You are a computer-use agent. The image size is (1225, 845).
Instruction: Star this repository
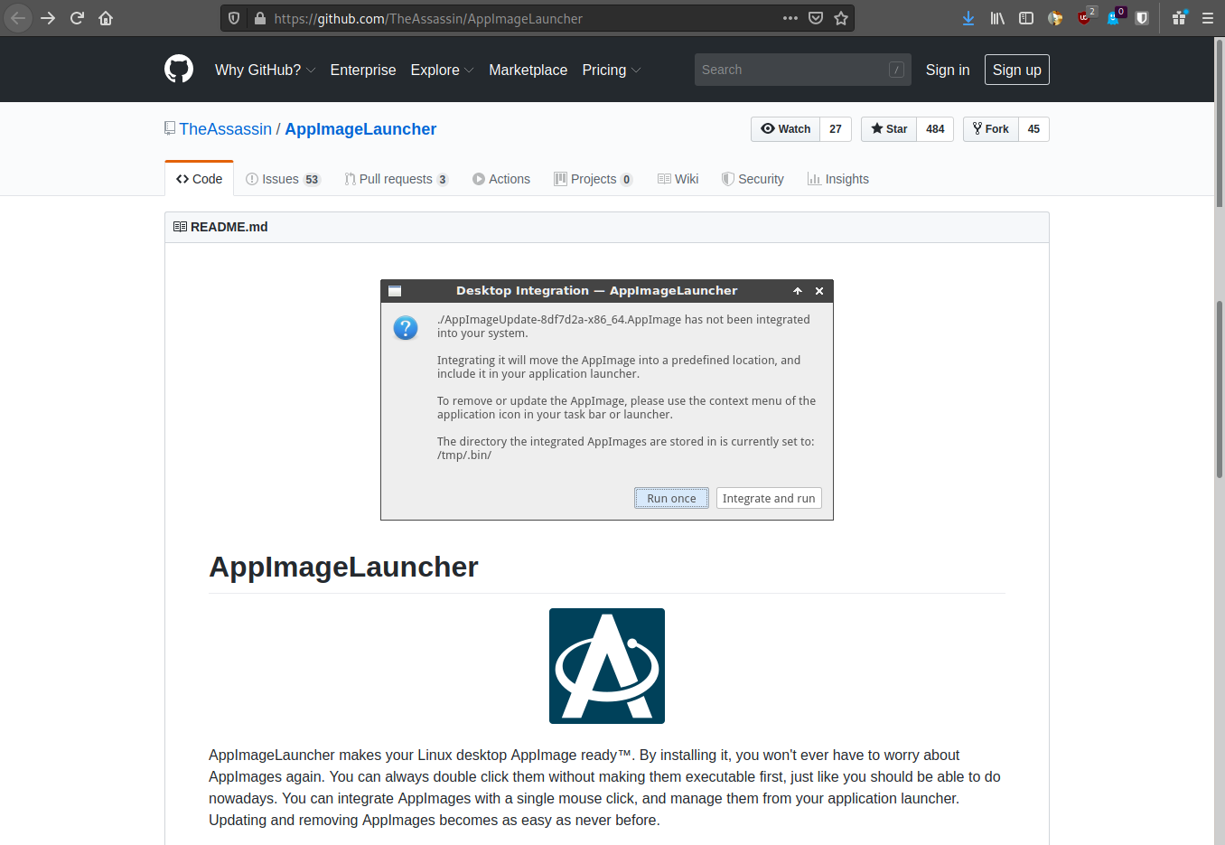(x=889, y=129)
